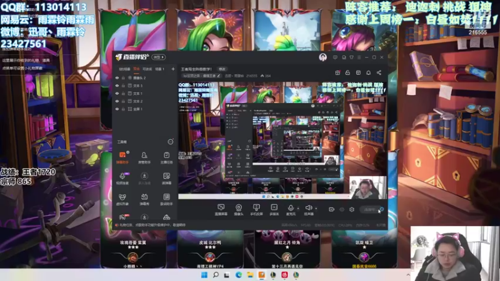Click the 麦克风 microphone icon
Viewport: 500px width, 281px height.
291,208
